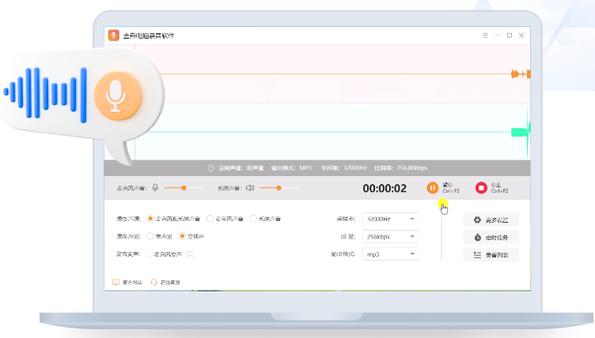Pause the recording with the orange button
The height and width of the screenshot is (338, 595).
[x=432, y=187]
